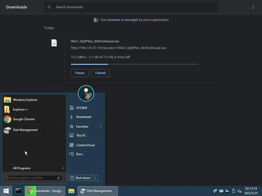
Task: Open This PC from Start menu
Action: pyautogui.click(x=85, y=135)
